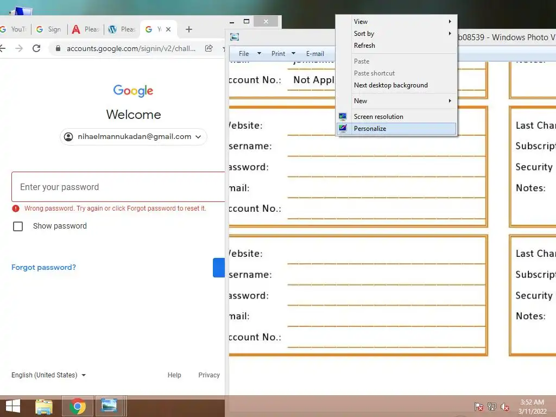Open the network tray icon
This screenshot has width=556, height=417.
(x=492, y=407)
